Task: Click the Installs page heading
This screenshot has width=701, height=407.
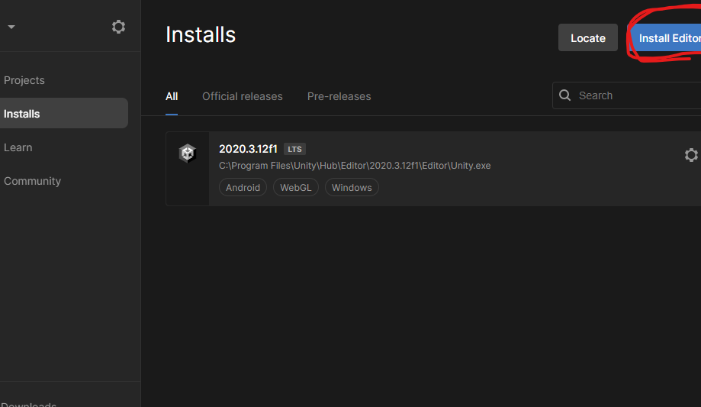Action: (201, 35)
